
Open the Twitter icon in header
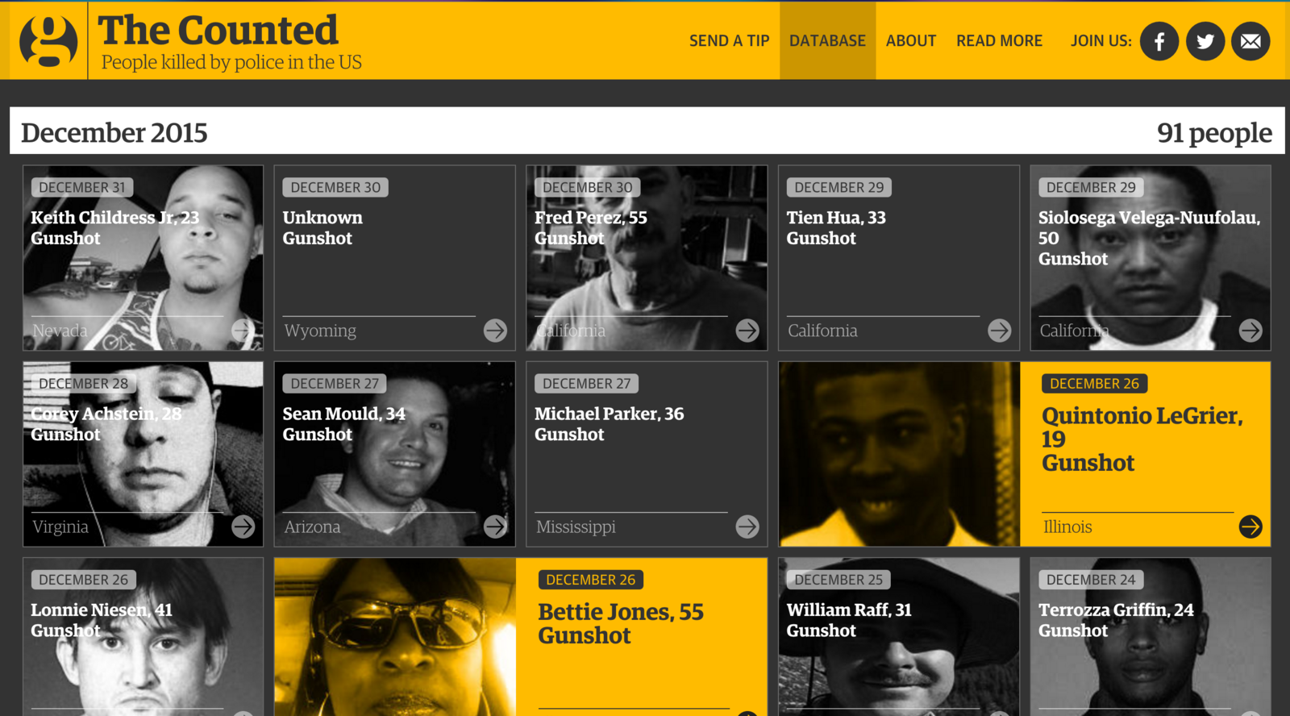click(x=1205, y=41)
